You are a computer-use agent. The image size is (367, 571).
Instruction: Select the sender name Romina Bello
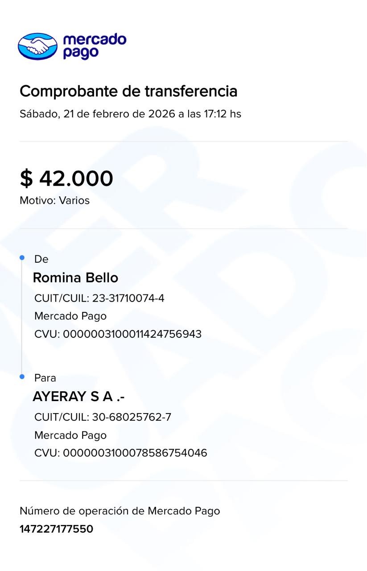point(75,277)
